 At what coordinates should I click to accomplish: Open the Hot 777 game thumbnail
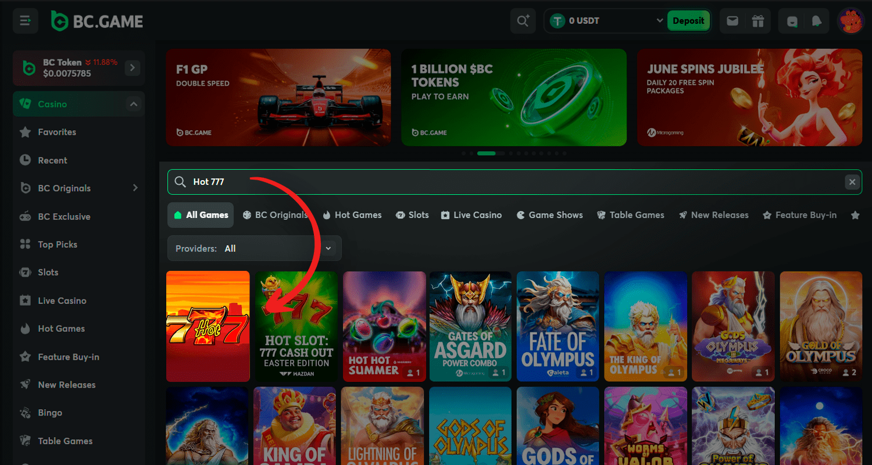coord(208,327)
